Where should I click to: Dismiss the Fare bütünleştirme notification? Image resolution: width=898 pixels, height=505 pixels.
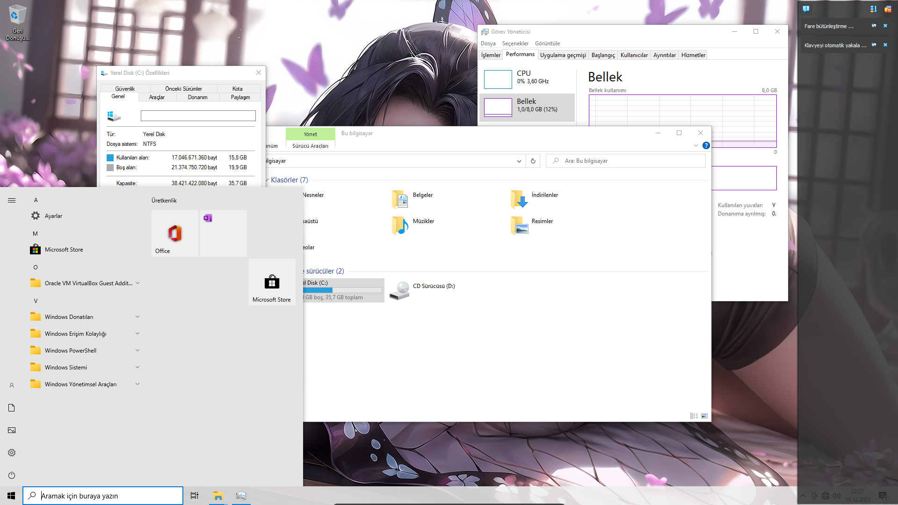(x=885, y=26)
